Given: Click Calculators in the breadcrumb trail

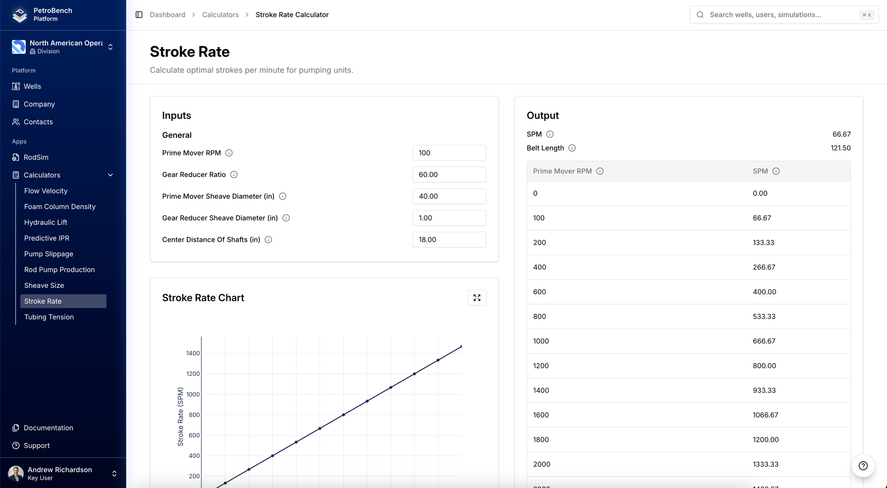Looking at the screenshot, I should point(220,14).
